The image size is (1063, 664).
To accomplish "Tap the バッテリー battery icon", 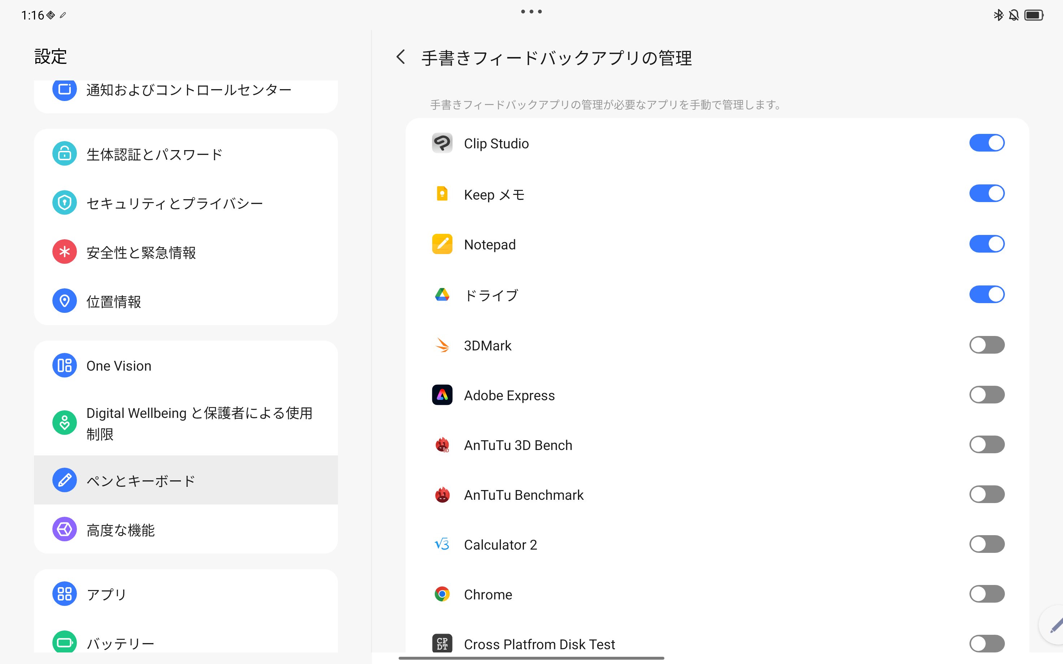I will pyautogui.click(x=65, y=642).
